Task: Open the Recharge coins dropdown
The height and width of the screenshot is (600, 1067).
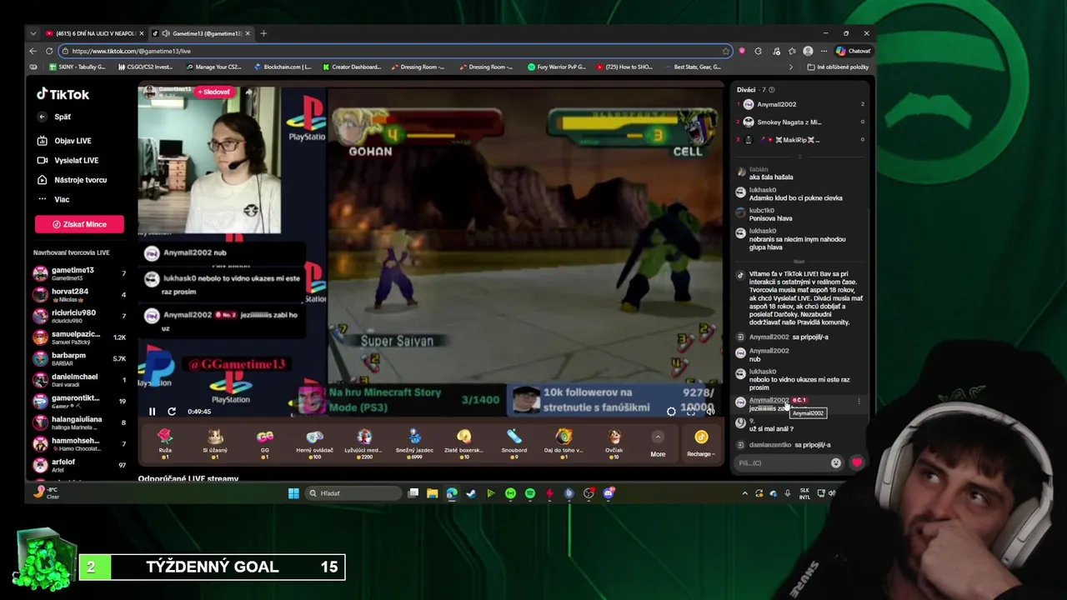Action: pos(701,442)
